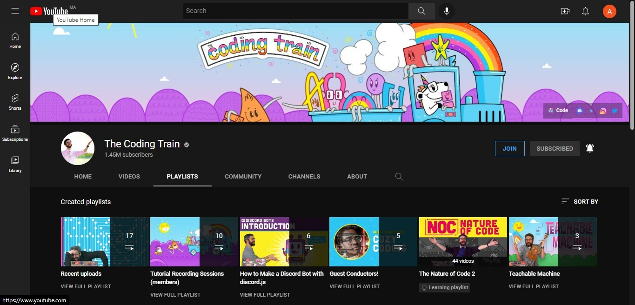Click the search magnifier button
The width and height of the screenshot is (635, 305).
(x=421, y=11)
